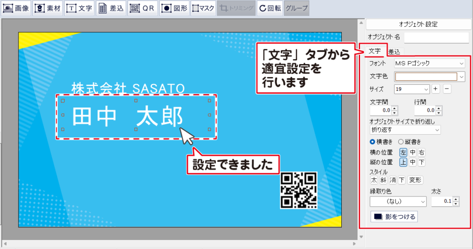Toggle 太 bold style
The width and height of the screenshot is (473, 249).
coord(374,180)
